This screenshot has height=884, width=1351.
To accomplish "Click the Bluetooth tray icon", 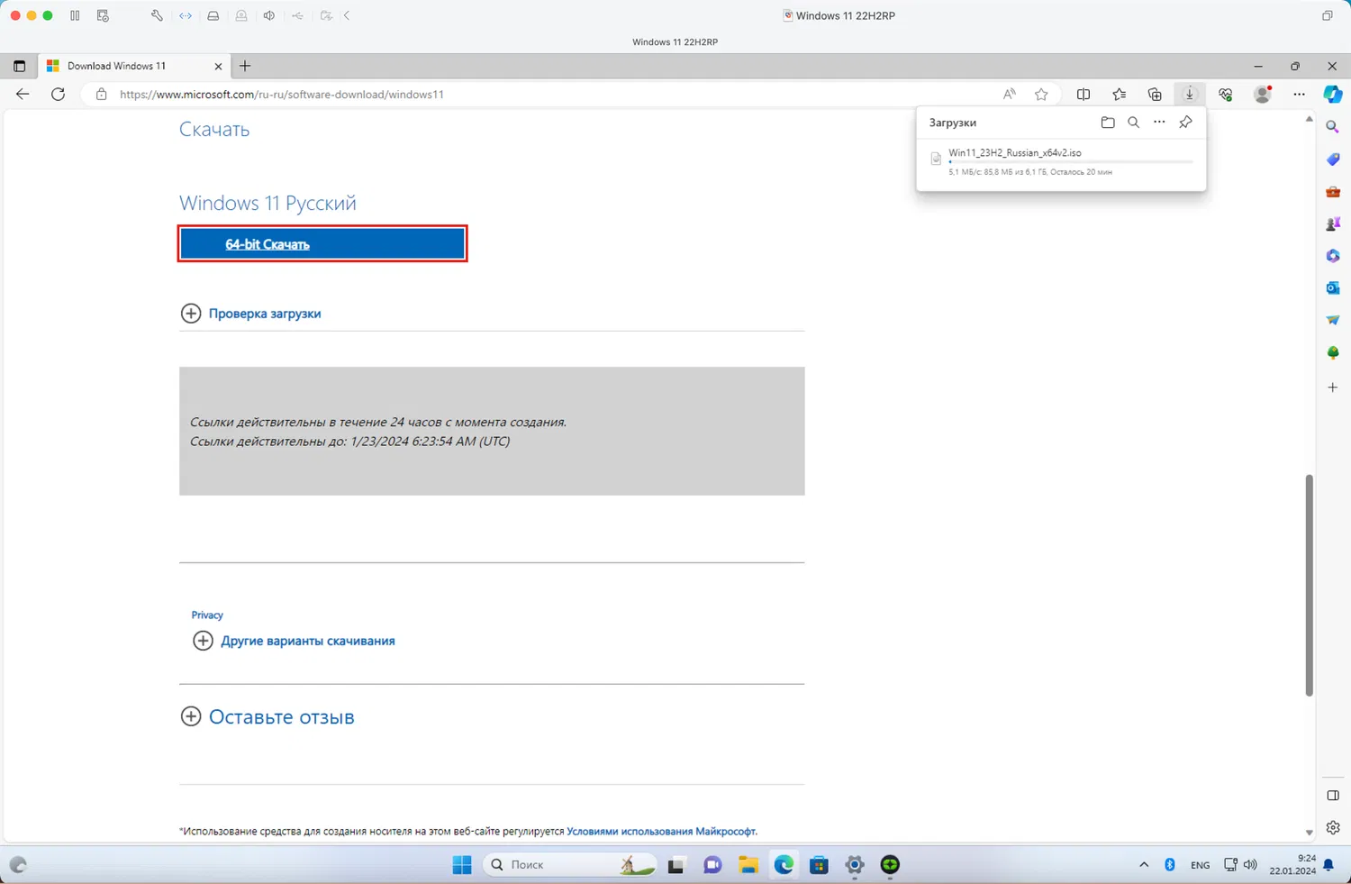I will (x=1170, y=865).
